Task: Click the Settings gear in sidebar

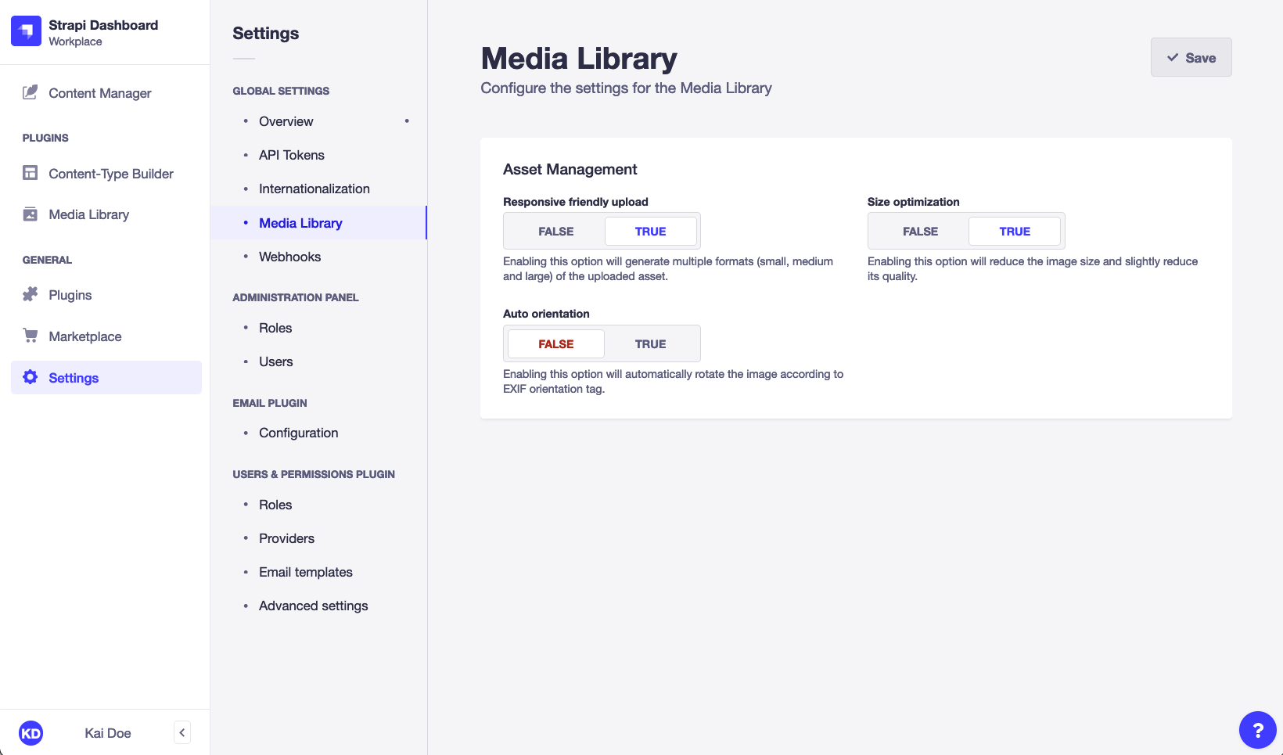Action: tap(73, 377)
